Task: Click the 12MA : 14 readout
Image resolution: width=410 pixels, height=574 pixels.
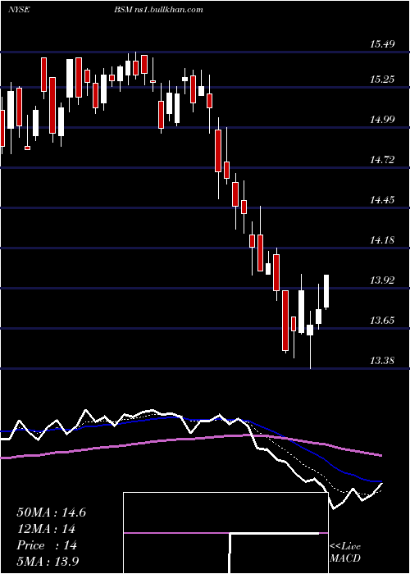Action: [x=46, y=529]
